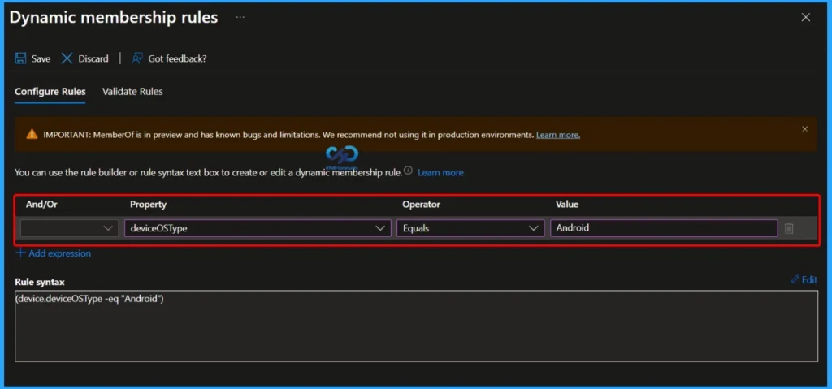
Task: Click the Value field containing Android
Action: pos(664,228)
